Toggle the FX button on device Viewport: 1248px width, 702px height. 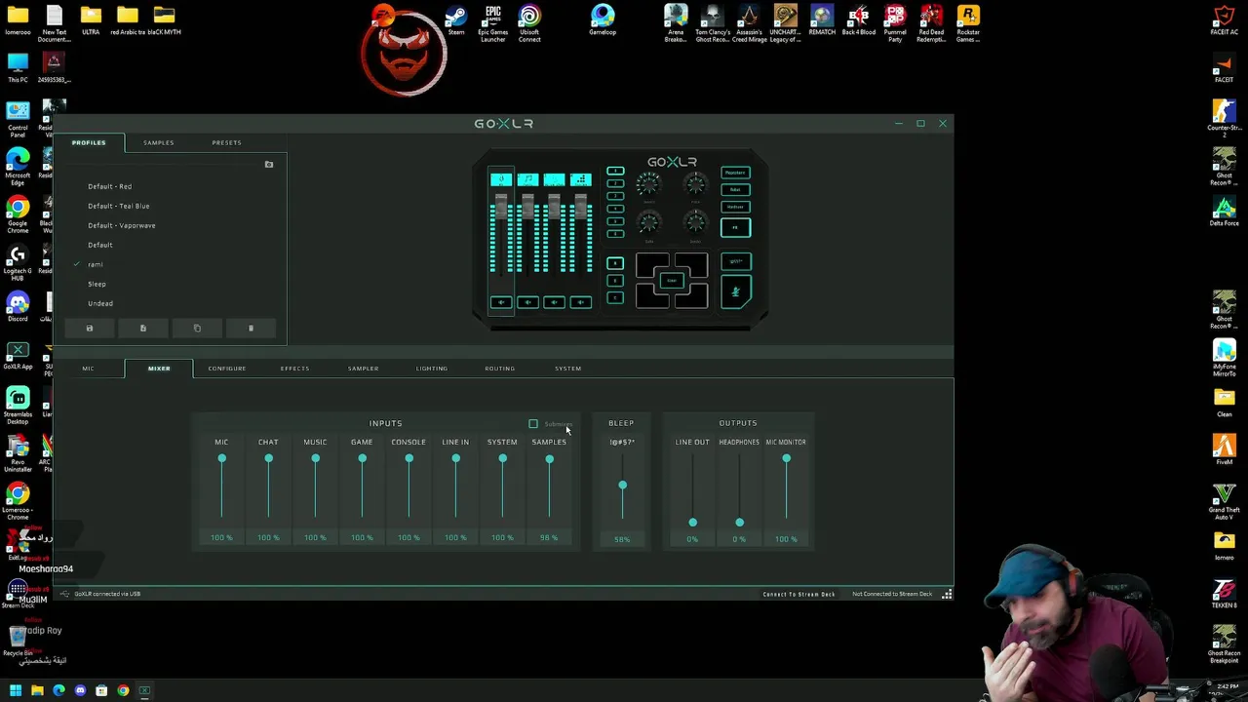[735, 227]
